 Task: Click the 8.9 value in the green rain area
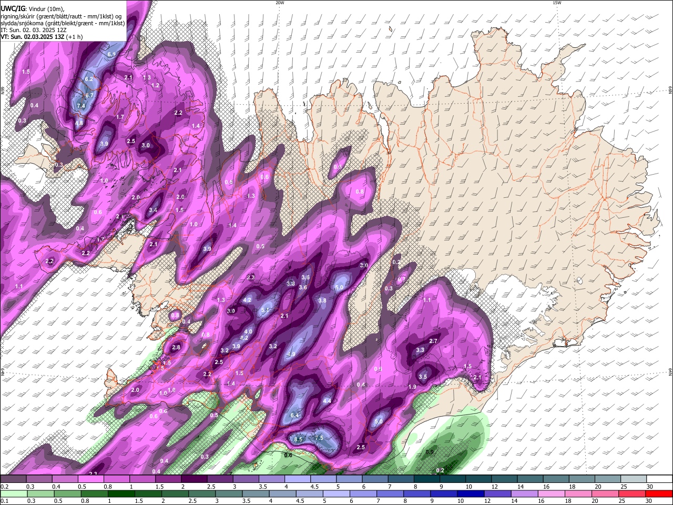(429, 452)
